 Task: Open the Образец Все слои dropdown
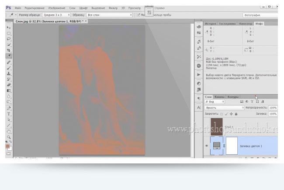point(109,15)
